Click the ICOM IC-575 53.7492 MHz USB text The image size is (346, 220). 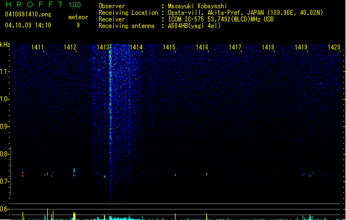[x=221, y=19]
